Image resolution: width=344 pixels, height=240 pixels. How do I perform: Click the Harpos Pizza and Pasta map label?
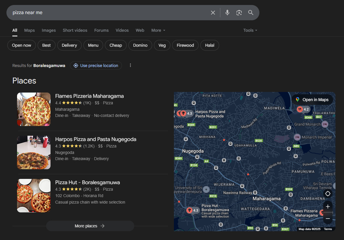210,114
